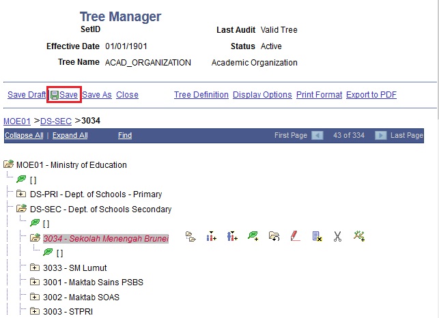439x318 pixels.
Task: Select MOE01 - Ministry of Education node
Action: tap(72, 165)
